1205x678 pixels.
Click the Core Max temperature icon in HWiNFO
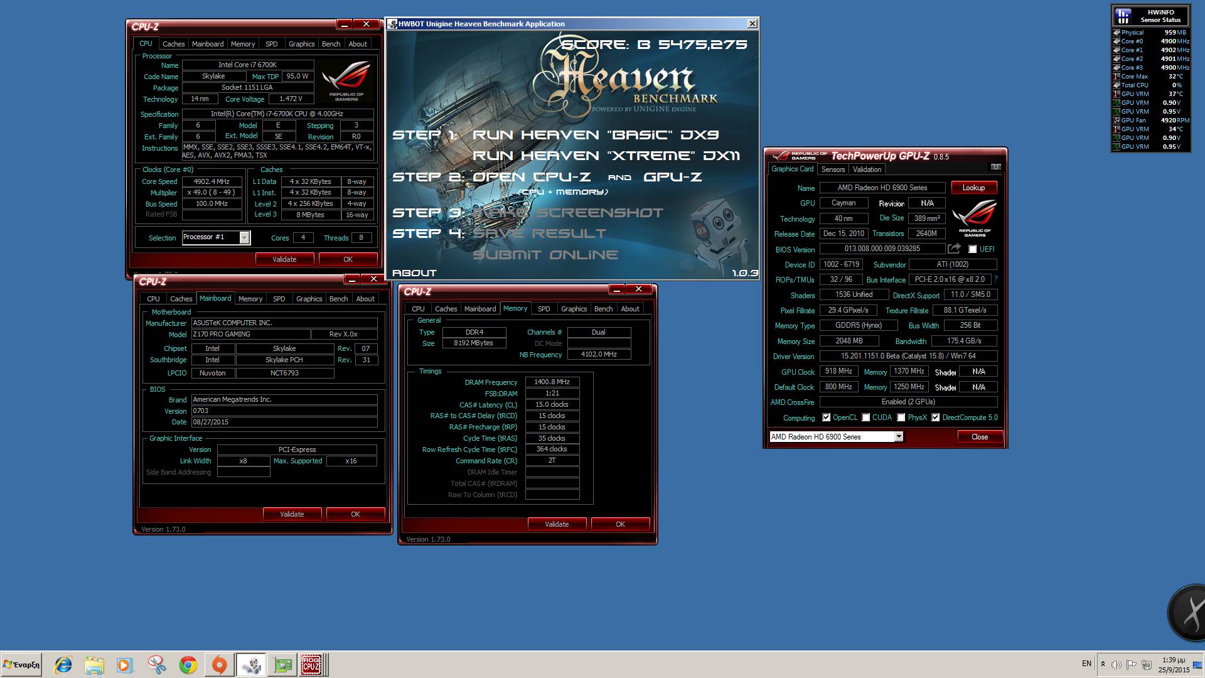tap(1117, 77)
